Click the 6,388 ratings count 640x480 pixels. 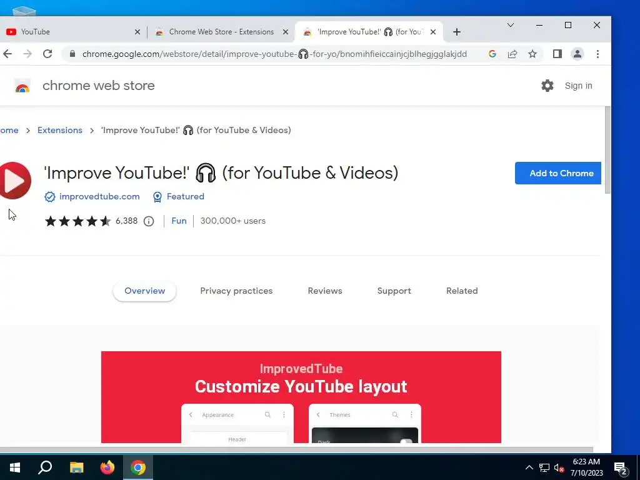click(x=126, y=221)
